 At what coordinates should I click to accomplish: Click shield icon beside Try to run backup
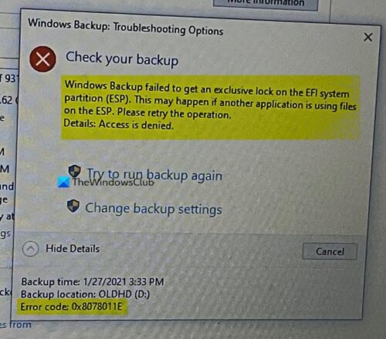(x=75, y=171)
